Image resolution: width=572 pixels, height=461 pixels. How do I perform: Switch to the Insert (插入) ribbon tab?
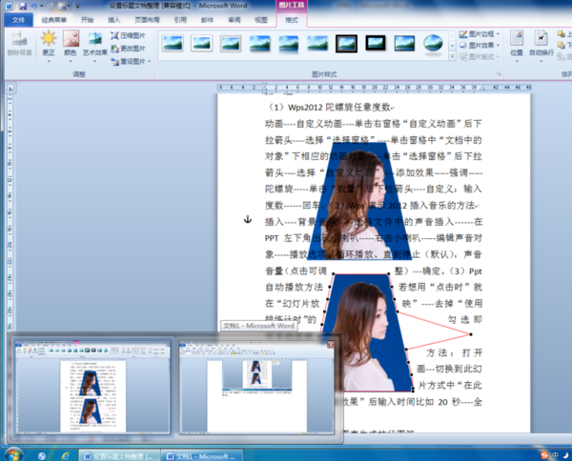pyautogui.click(x=114, y=18)
